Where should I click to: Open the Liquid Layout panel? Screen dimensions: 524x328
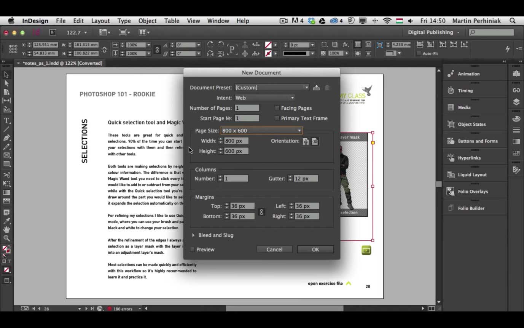[472, 175]
